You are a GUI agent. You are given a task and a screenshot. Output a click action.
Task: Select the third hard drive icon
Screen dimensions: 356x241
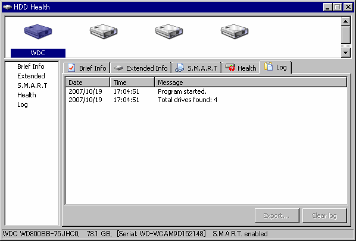click(x=169, y=31)
